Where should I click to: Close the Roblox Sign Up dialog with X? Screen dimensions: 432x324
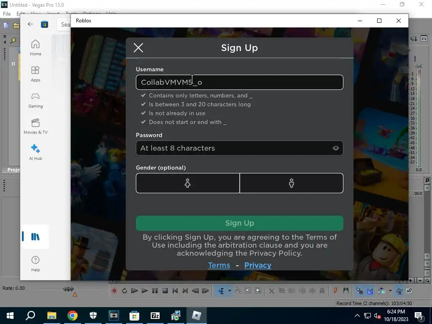click(138, 48)
